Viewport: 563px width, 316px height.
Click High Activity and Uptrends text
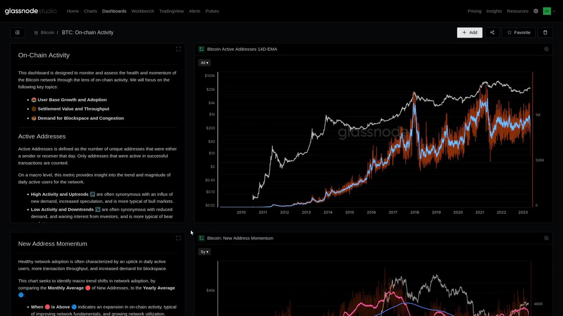[60, 194]
